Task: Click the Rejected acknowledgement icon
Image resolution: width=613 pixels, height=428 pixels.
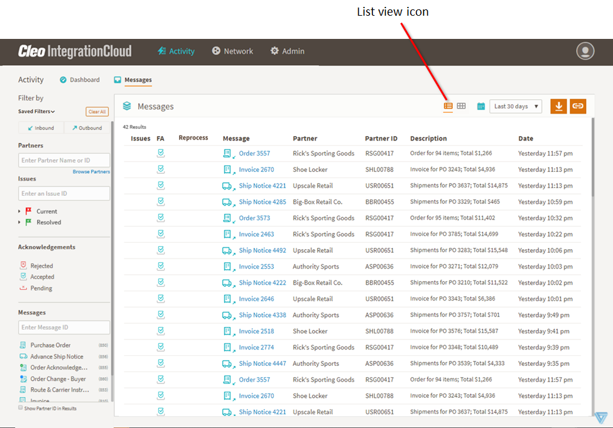Action: coord(24,265)
